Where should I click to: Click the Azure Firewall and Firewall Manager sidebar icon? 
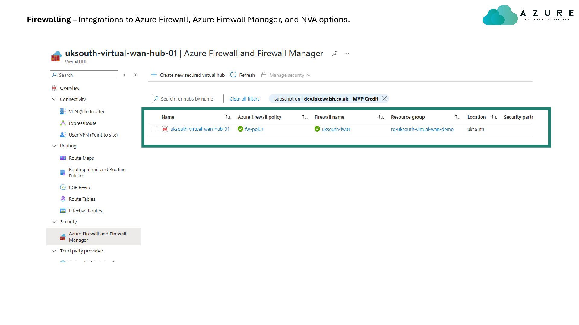click(62, 237)
